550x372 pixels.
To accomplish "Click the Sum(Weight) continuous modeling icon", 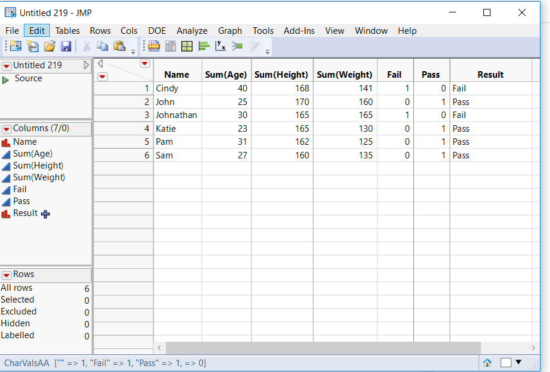I will tap(6, 178).
